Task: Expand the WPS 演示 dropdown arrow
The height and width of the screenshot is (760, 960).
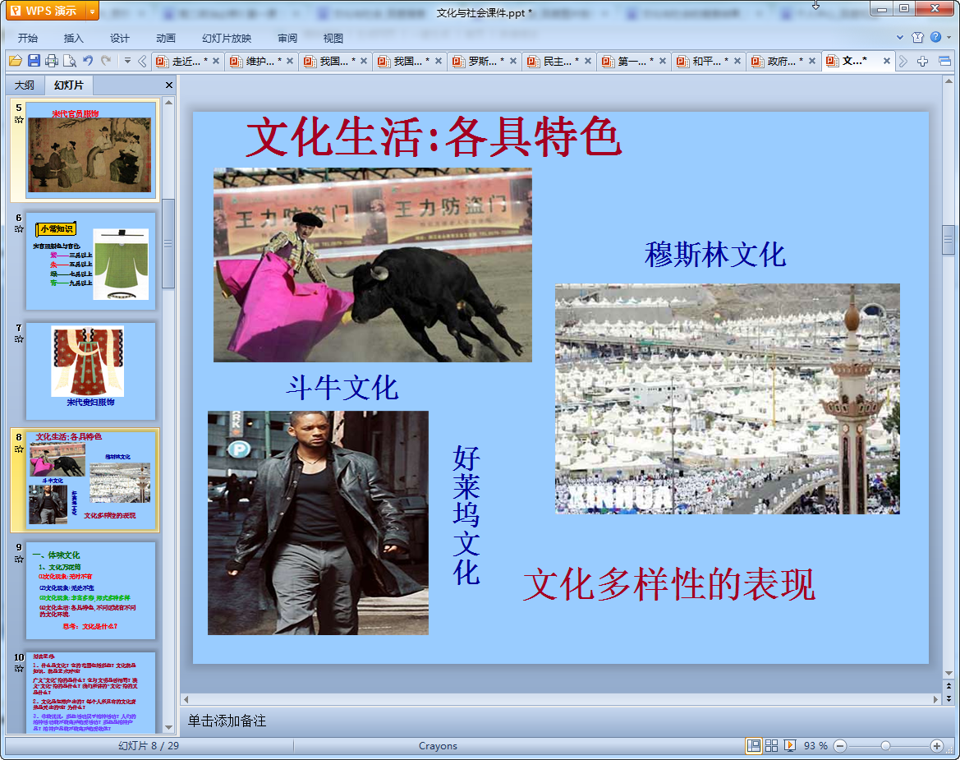Action: 92,11
